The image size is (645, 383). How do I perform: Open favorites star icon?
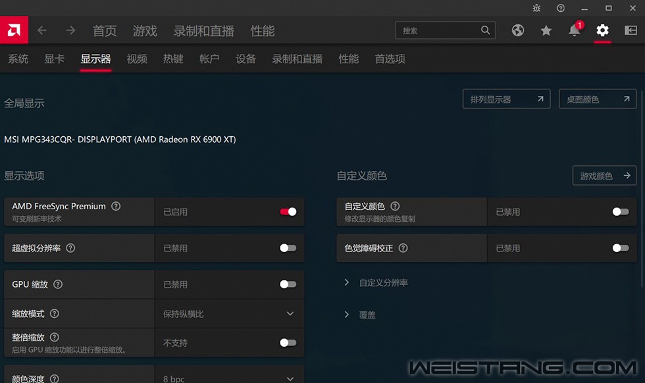click(546, 30)
